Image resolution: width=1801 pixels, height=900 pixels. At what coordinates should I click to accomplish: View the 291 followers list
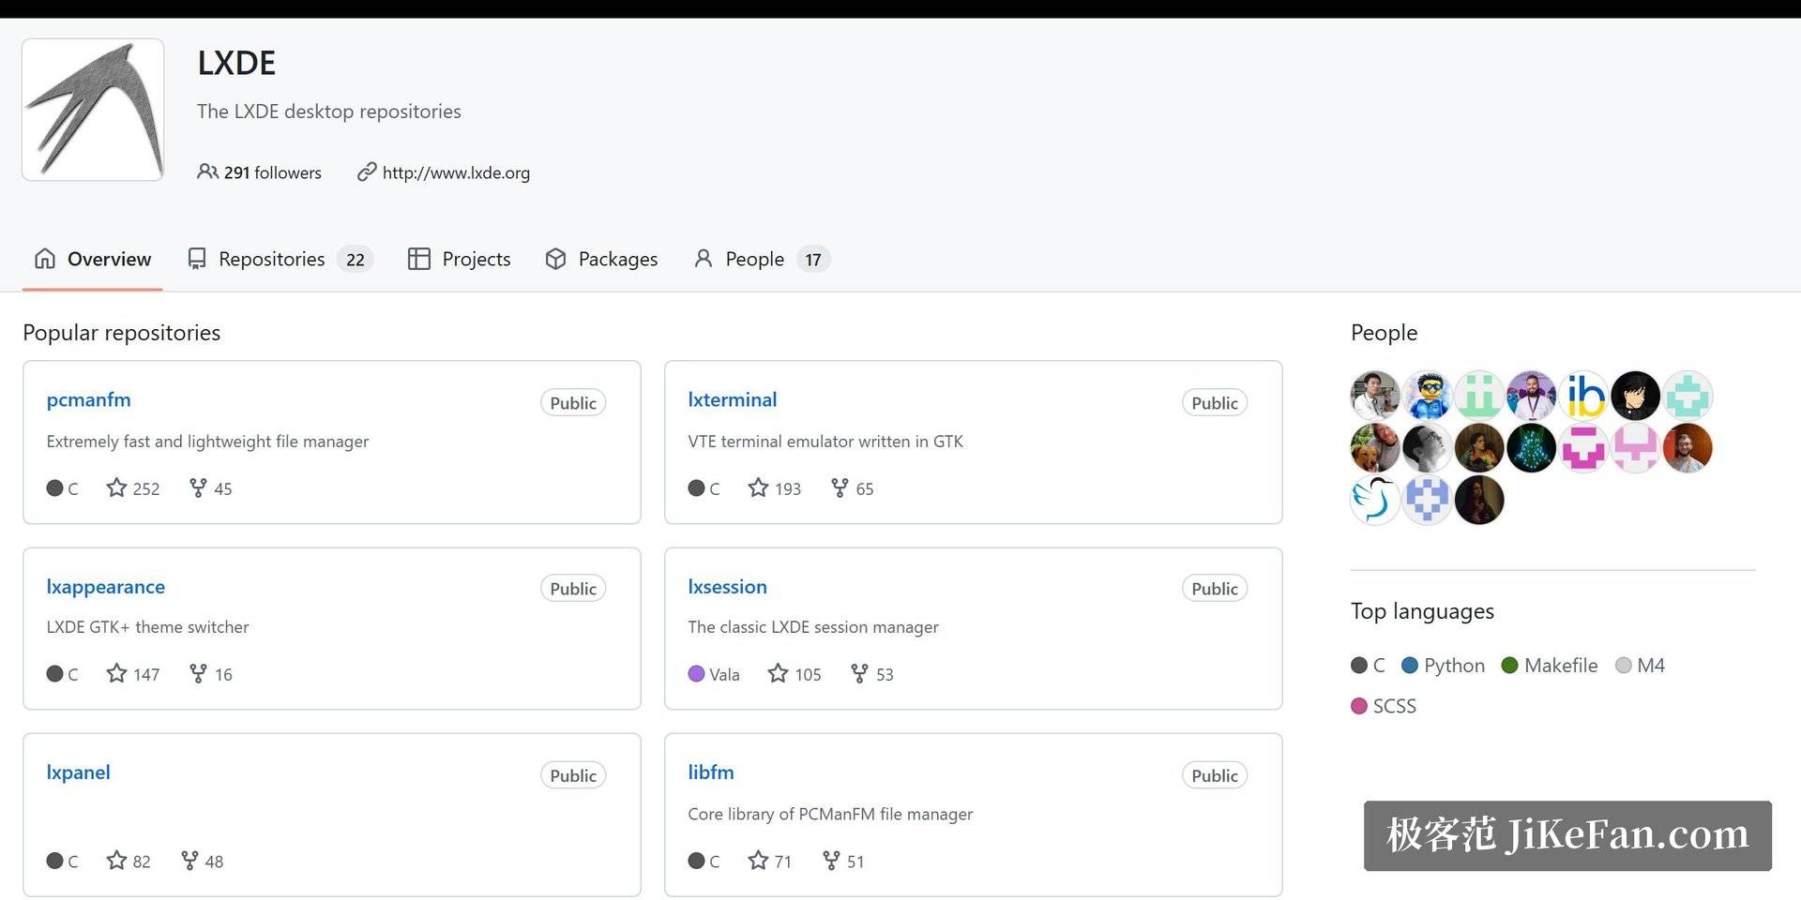point(259,172)
